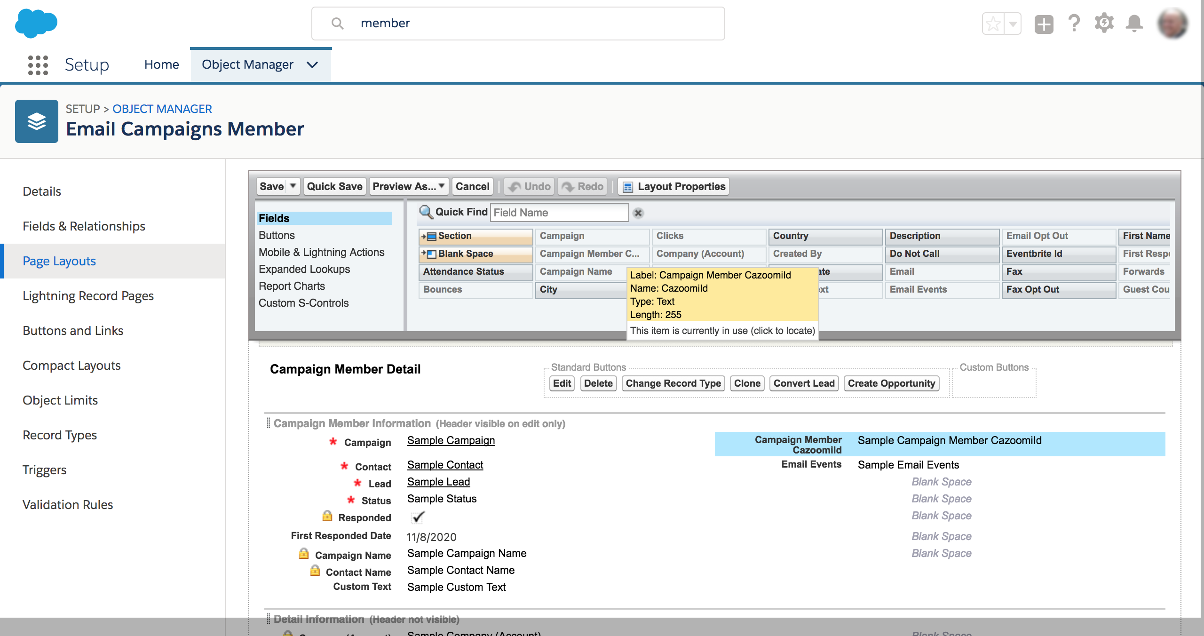Click the lock icon beside Responded
This screenshot has width=1204, height=636.
pos(327,516)
